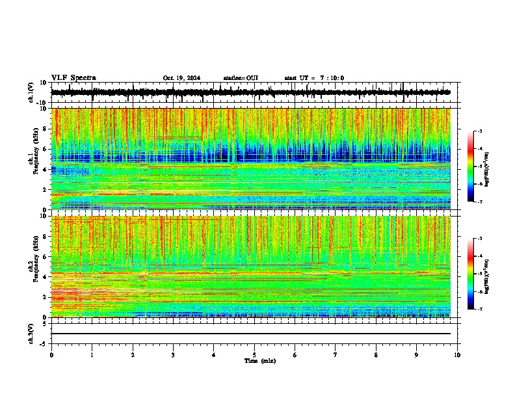This screenshot has width=515, height=398.
Task: Click time axis tick label '8'
Action: (376, 355)
